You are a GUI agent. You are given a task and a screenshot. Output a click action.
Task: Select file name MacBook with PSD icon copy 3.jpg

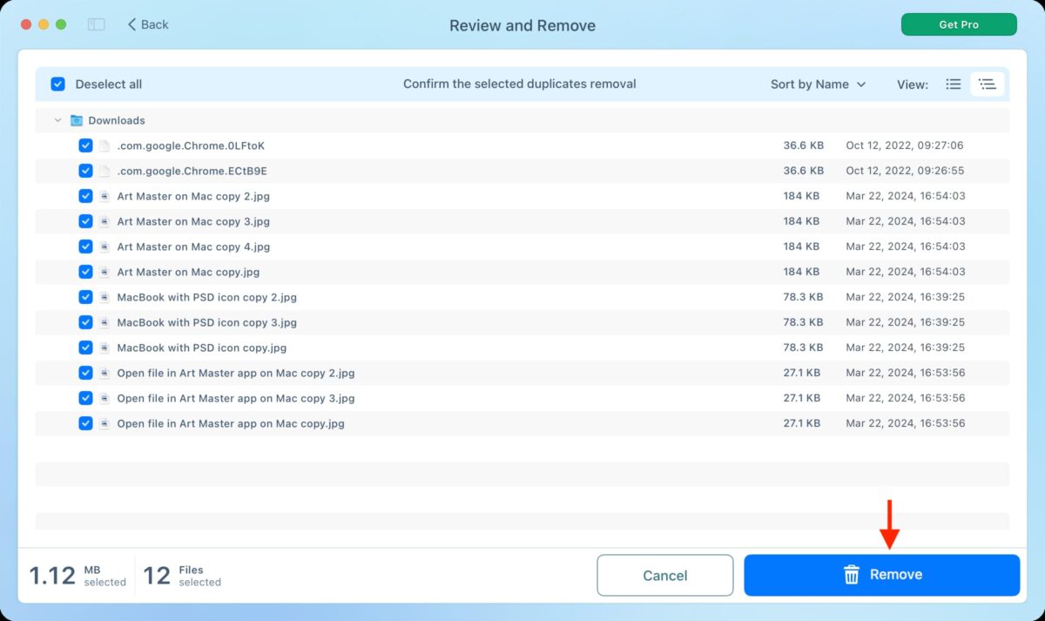pyautogui.click(x=207, y=323)
